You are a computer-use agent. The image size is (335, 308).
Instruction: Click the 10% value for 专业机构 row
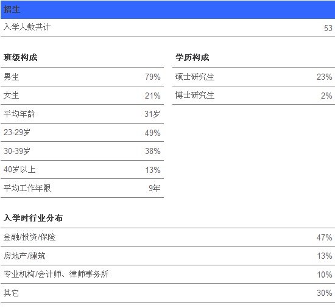325,275
